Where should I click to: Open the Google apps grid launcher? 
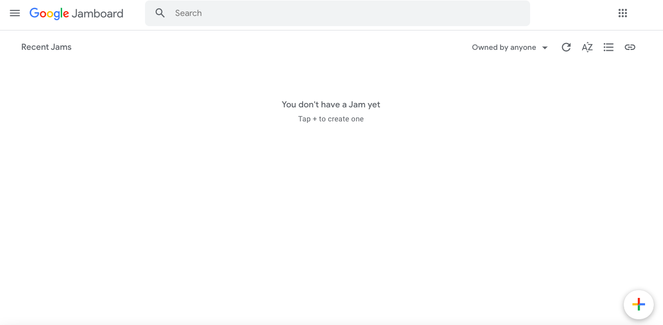[x=623, y=13]
